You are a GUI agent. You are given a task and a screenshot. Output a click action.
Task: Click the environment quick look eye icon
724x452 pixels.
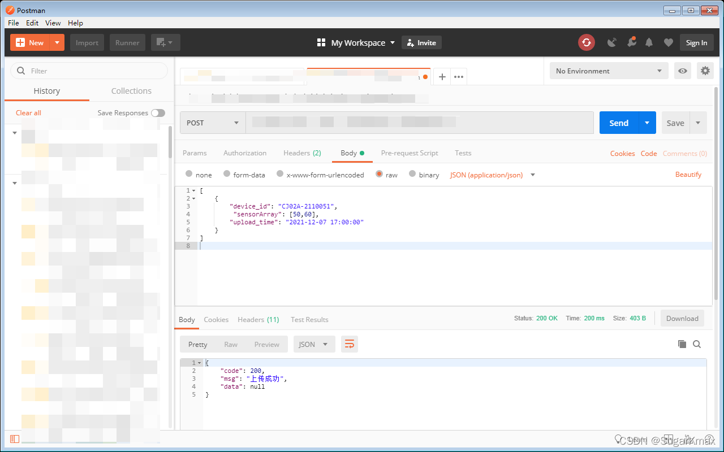[x=683, y=71]
